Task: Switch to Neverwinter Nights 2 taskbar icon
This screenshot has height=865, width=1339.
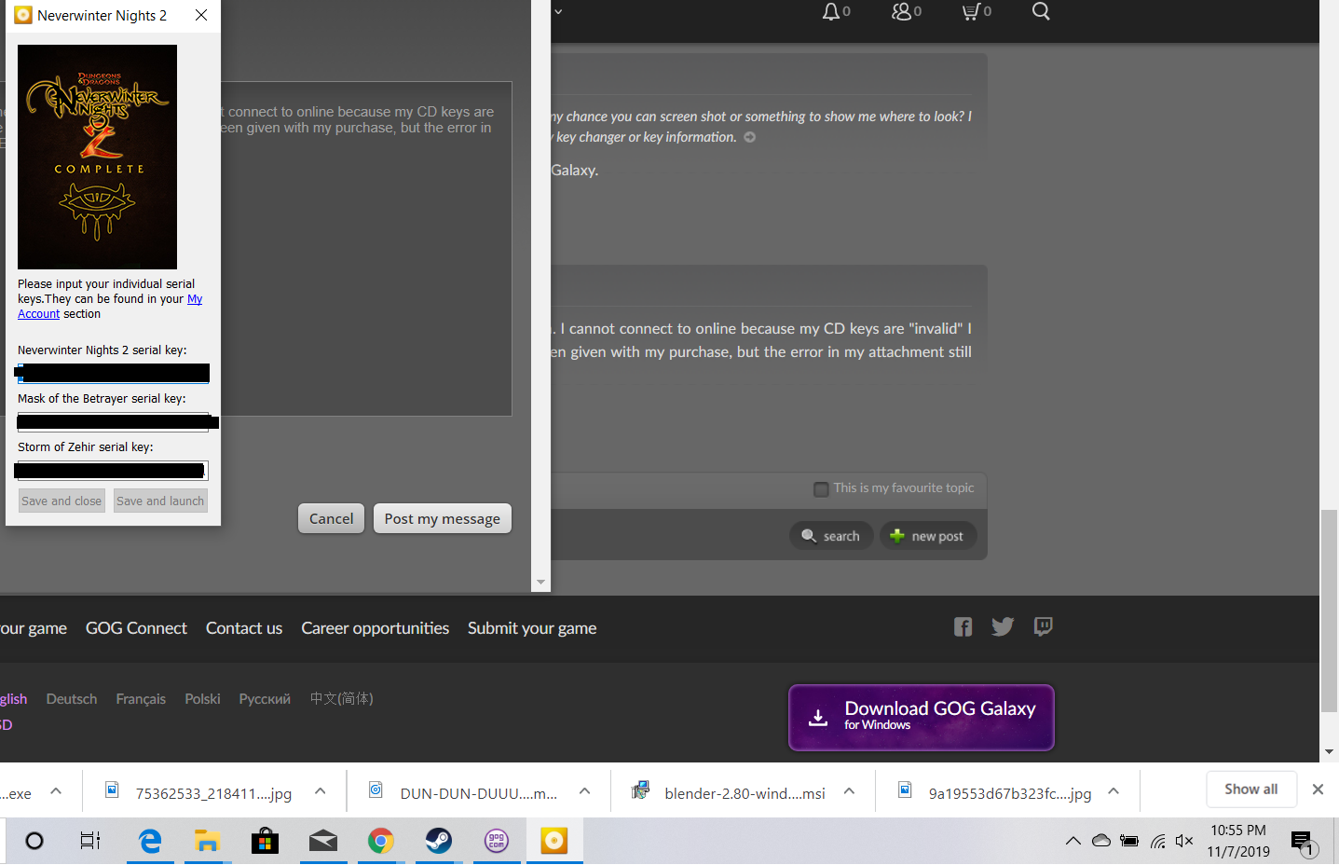Action: point(554,842)
